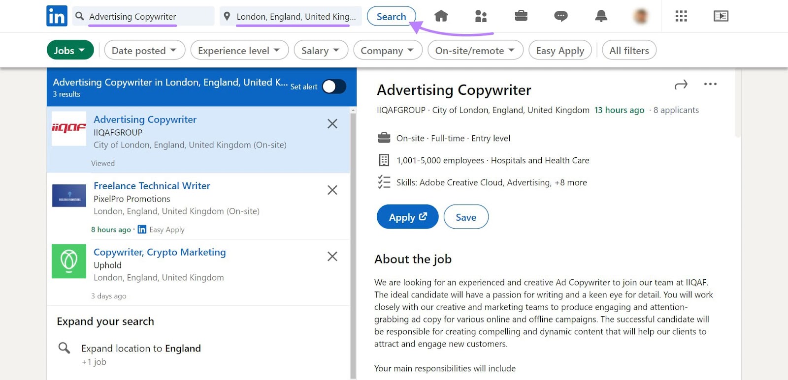Open Jobs via the briefcase icon
The width and height of the screenshot is (788, 380).
click(x=521, y=15)
